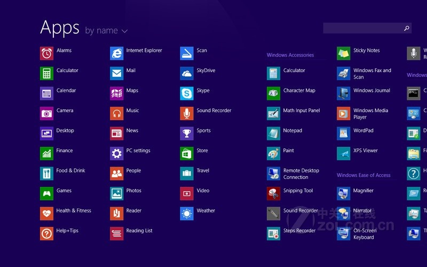Open the Store app tile

186,153
